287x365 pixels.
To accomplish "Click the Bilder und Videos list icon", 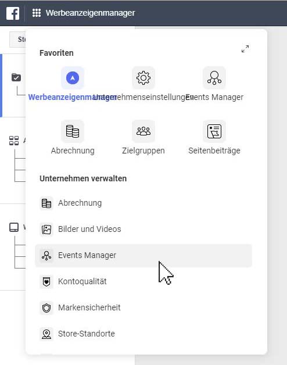I will 46,230.
